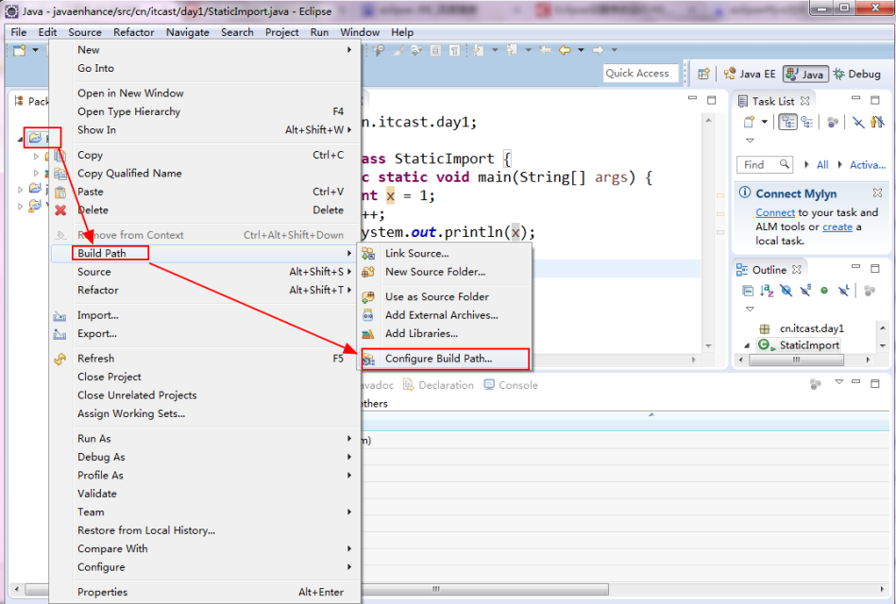Viewport: 896px width, 604px height.
Task: Open the Next Annotation dropdown arrow
Action: pyautogui.click(x=495, y=50)
